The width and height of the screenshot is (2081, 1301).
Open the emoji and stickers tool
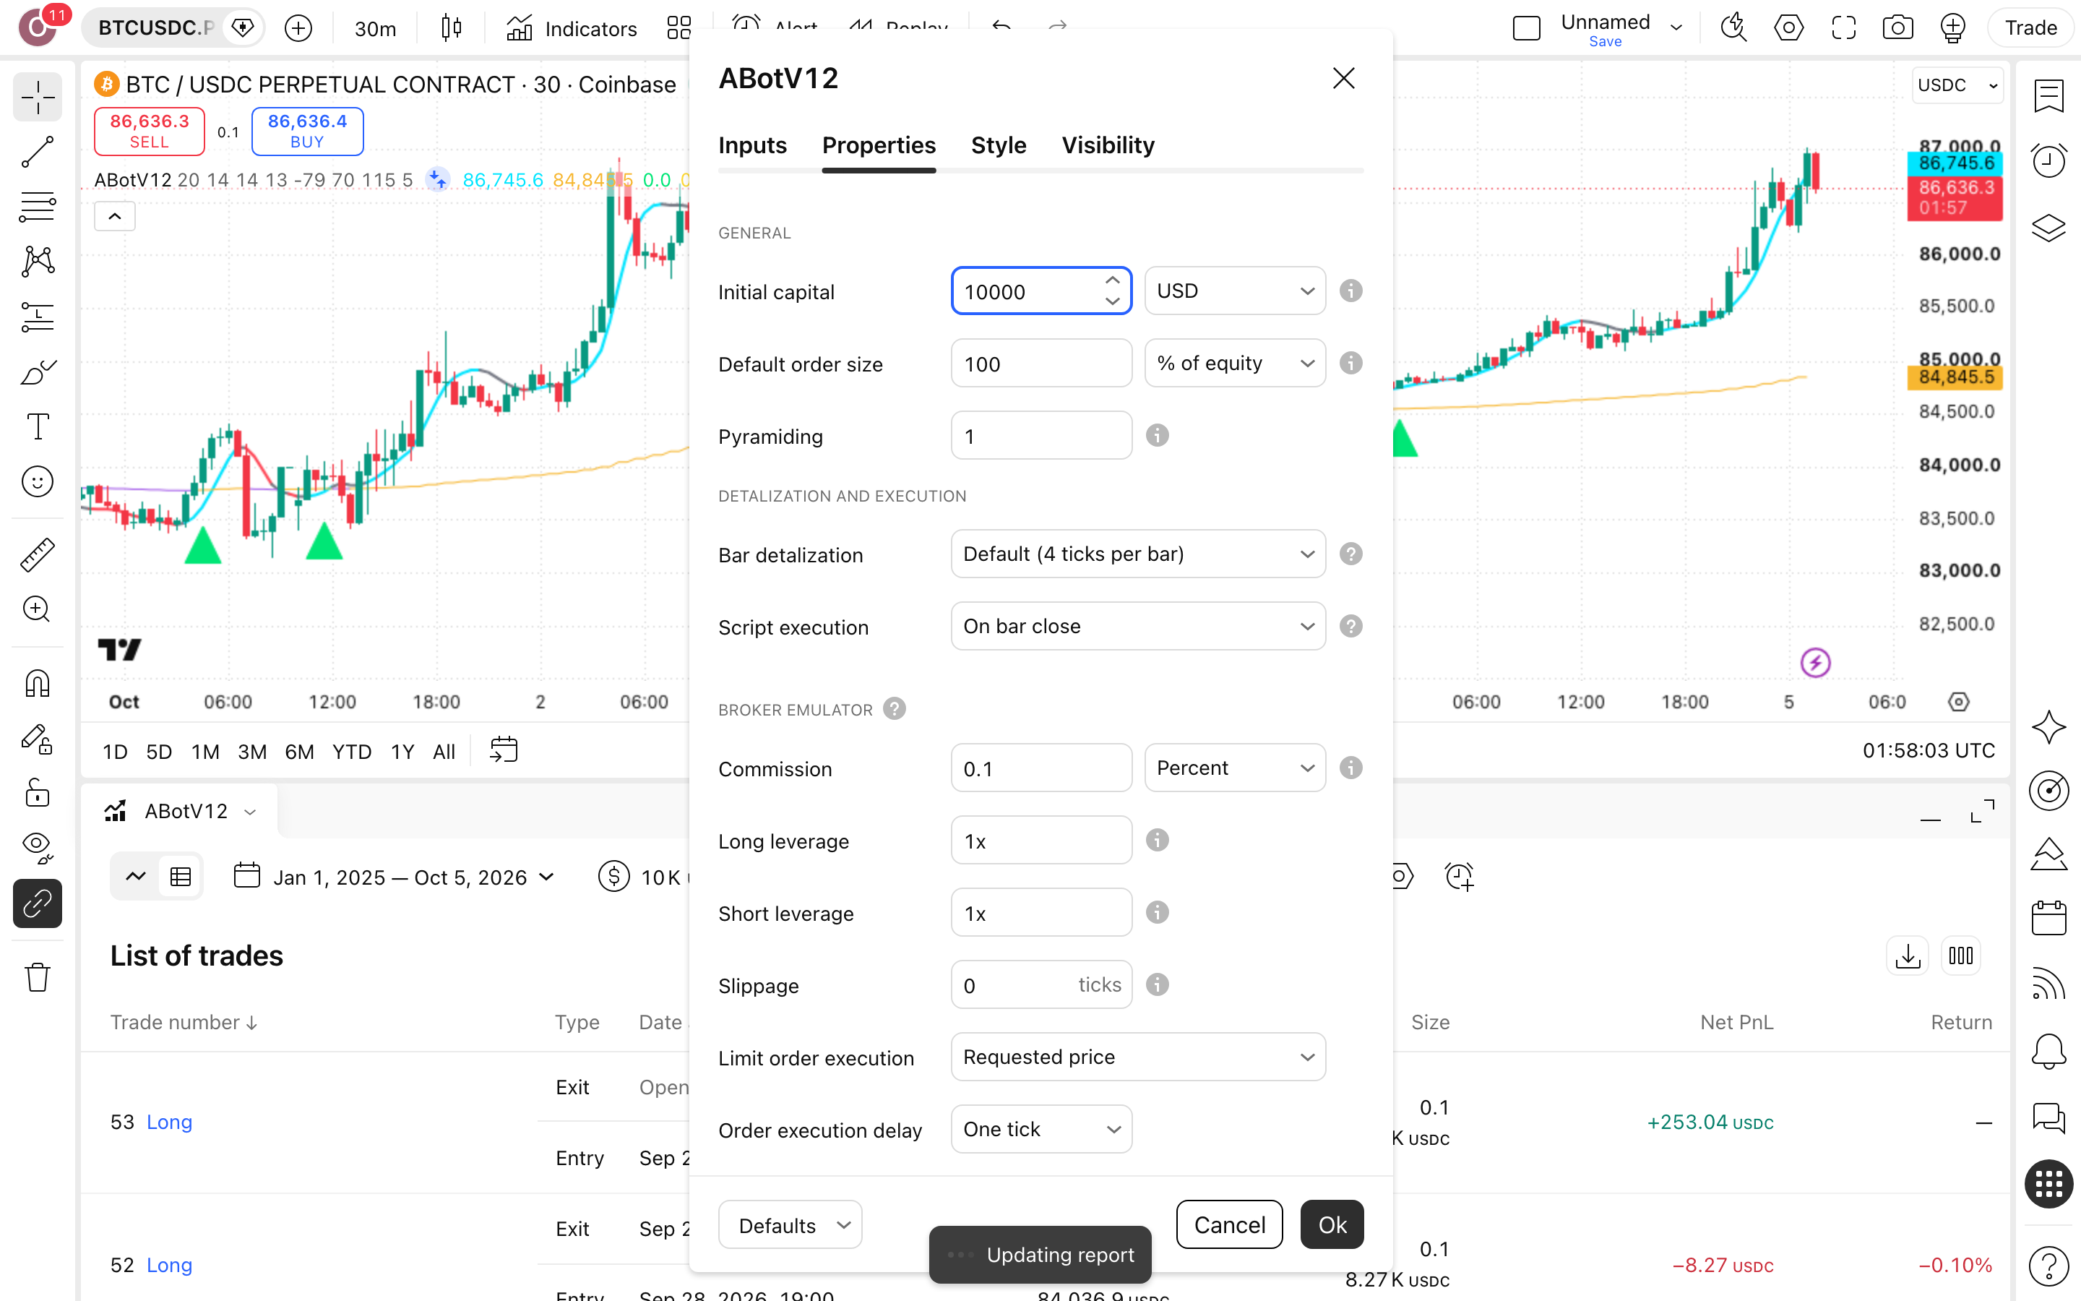pyautogui.click(x=37, y=482)
